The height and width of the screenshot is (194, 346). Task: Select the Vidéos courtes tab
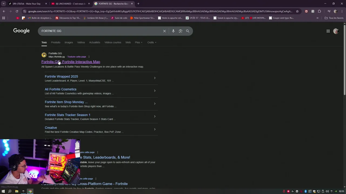[113, 42]
